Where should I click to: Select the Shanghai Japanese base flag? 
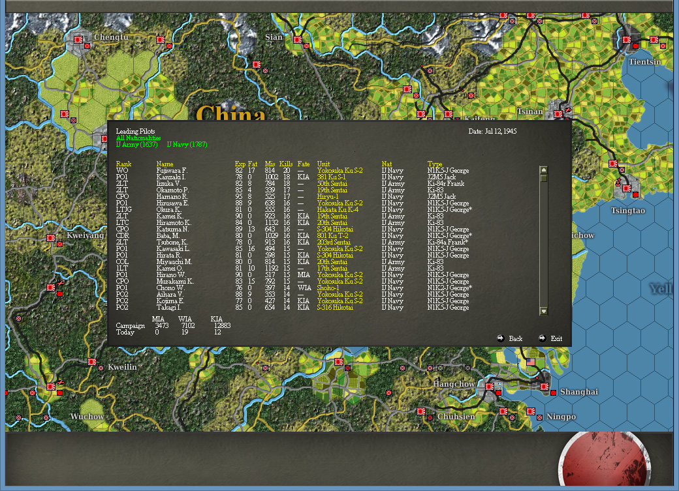[545, 386]
